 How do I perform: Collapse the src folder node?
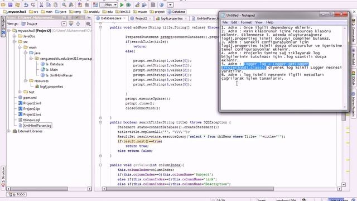point(15,42)
